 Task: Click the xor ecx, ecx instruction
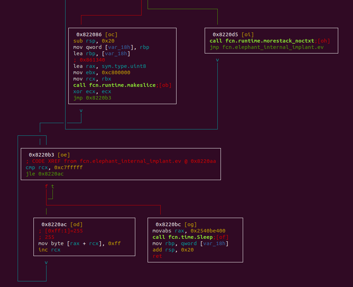click(x=92, y=91)
